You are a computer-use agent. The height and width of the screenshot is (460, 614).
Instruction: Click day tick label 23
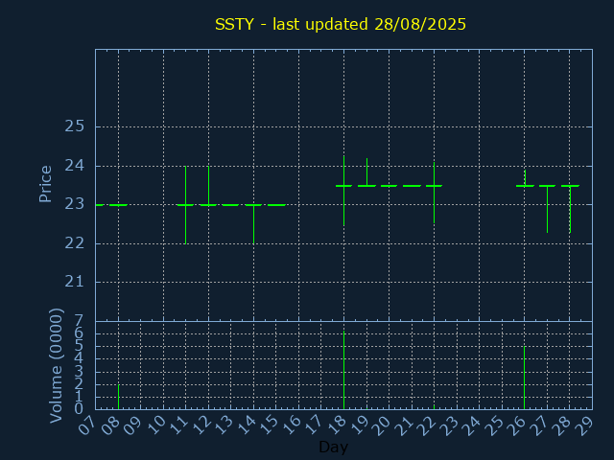pyautogui.click(x=450, y=425)
